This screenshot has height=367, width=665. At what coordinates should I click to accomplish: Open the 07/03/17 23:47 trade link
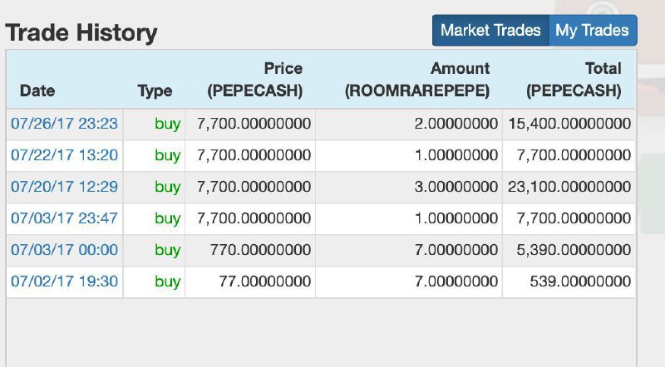65,218
